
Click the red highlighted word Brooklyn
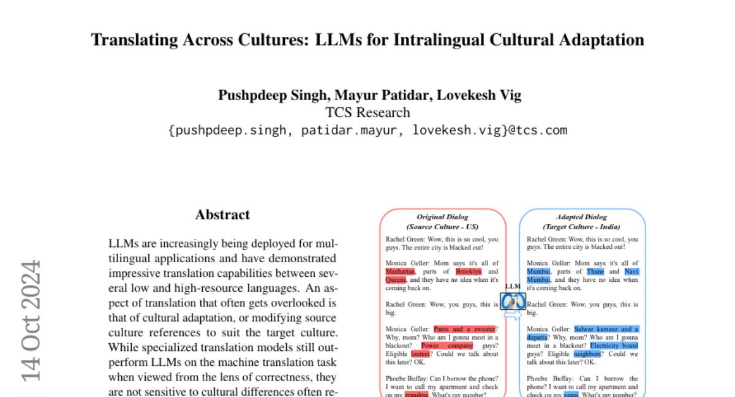[469, 271]
